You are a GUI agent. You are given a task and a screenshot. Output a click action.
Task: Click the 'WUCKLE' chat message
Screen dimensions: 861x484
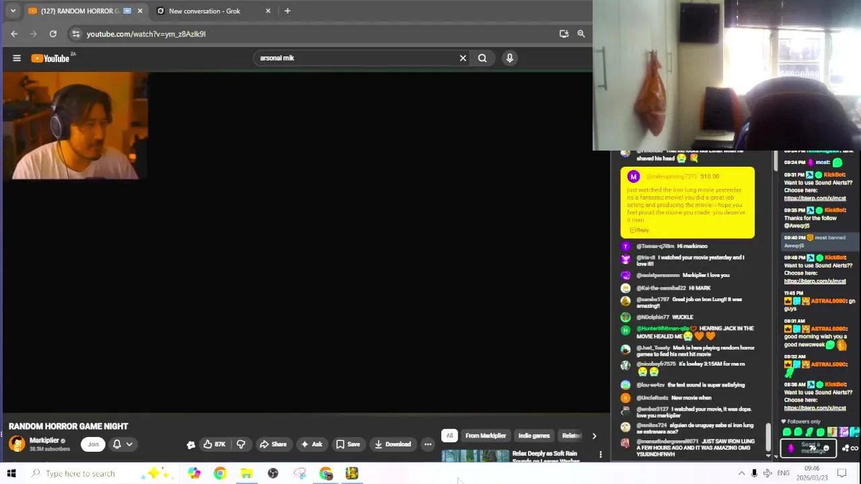(x=683, y=317)
